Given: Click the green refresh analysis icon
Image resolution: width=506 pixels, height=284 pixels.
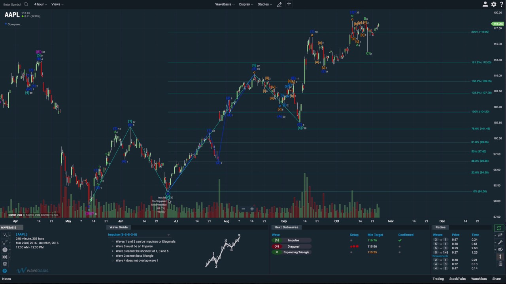Looking at the screenshot, I should 499,228.
